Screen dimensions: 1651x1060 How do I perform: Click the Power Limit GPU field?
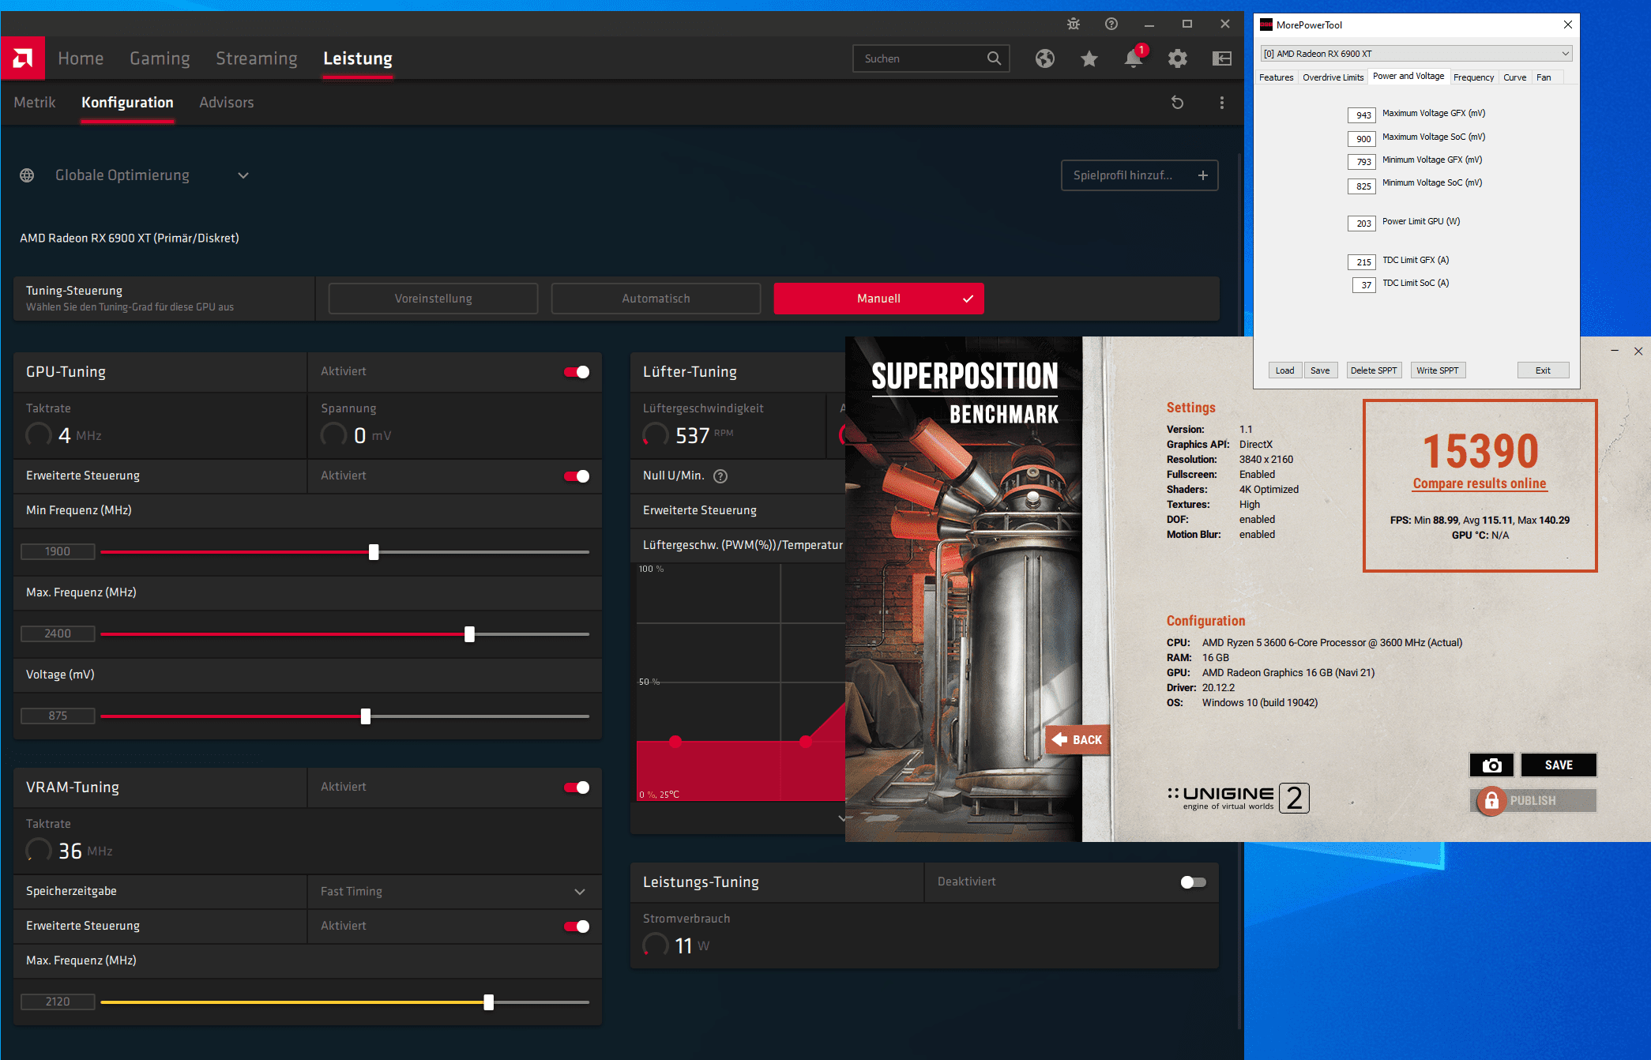coord(1362,223)
